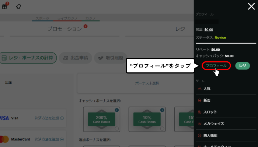Select the 200% Cash Bonus radio button
This screenshot has width=258, height=147.
(117, 129)
